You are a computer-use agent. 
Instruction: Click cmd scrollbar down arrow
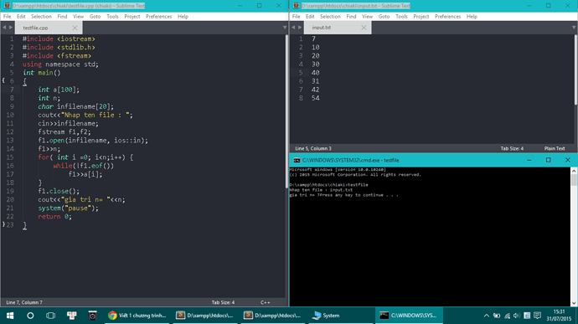(x=574, y=303)
